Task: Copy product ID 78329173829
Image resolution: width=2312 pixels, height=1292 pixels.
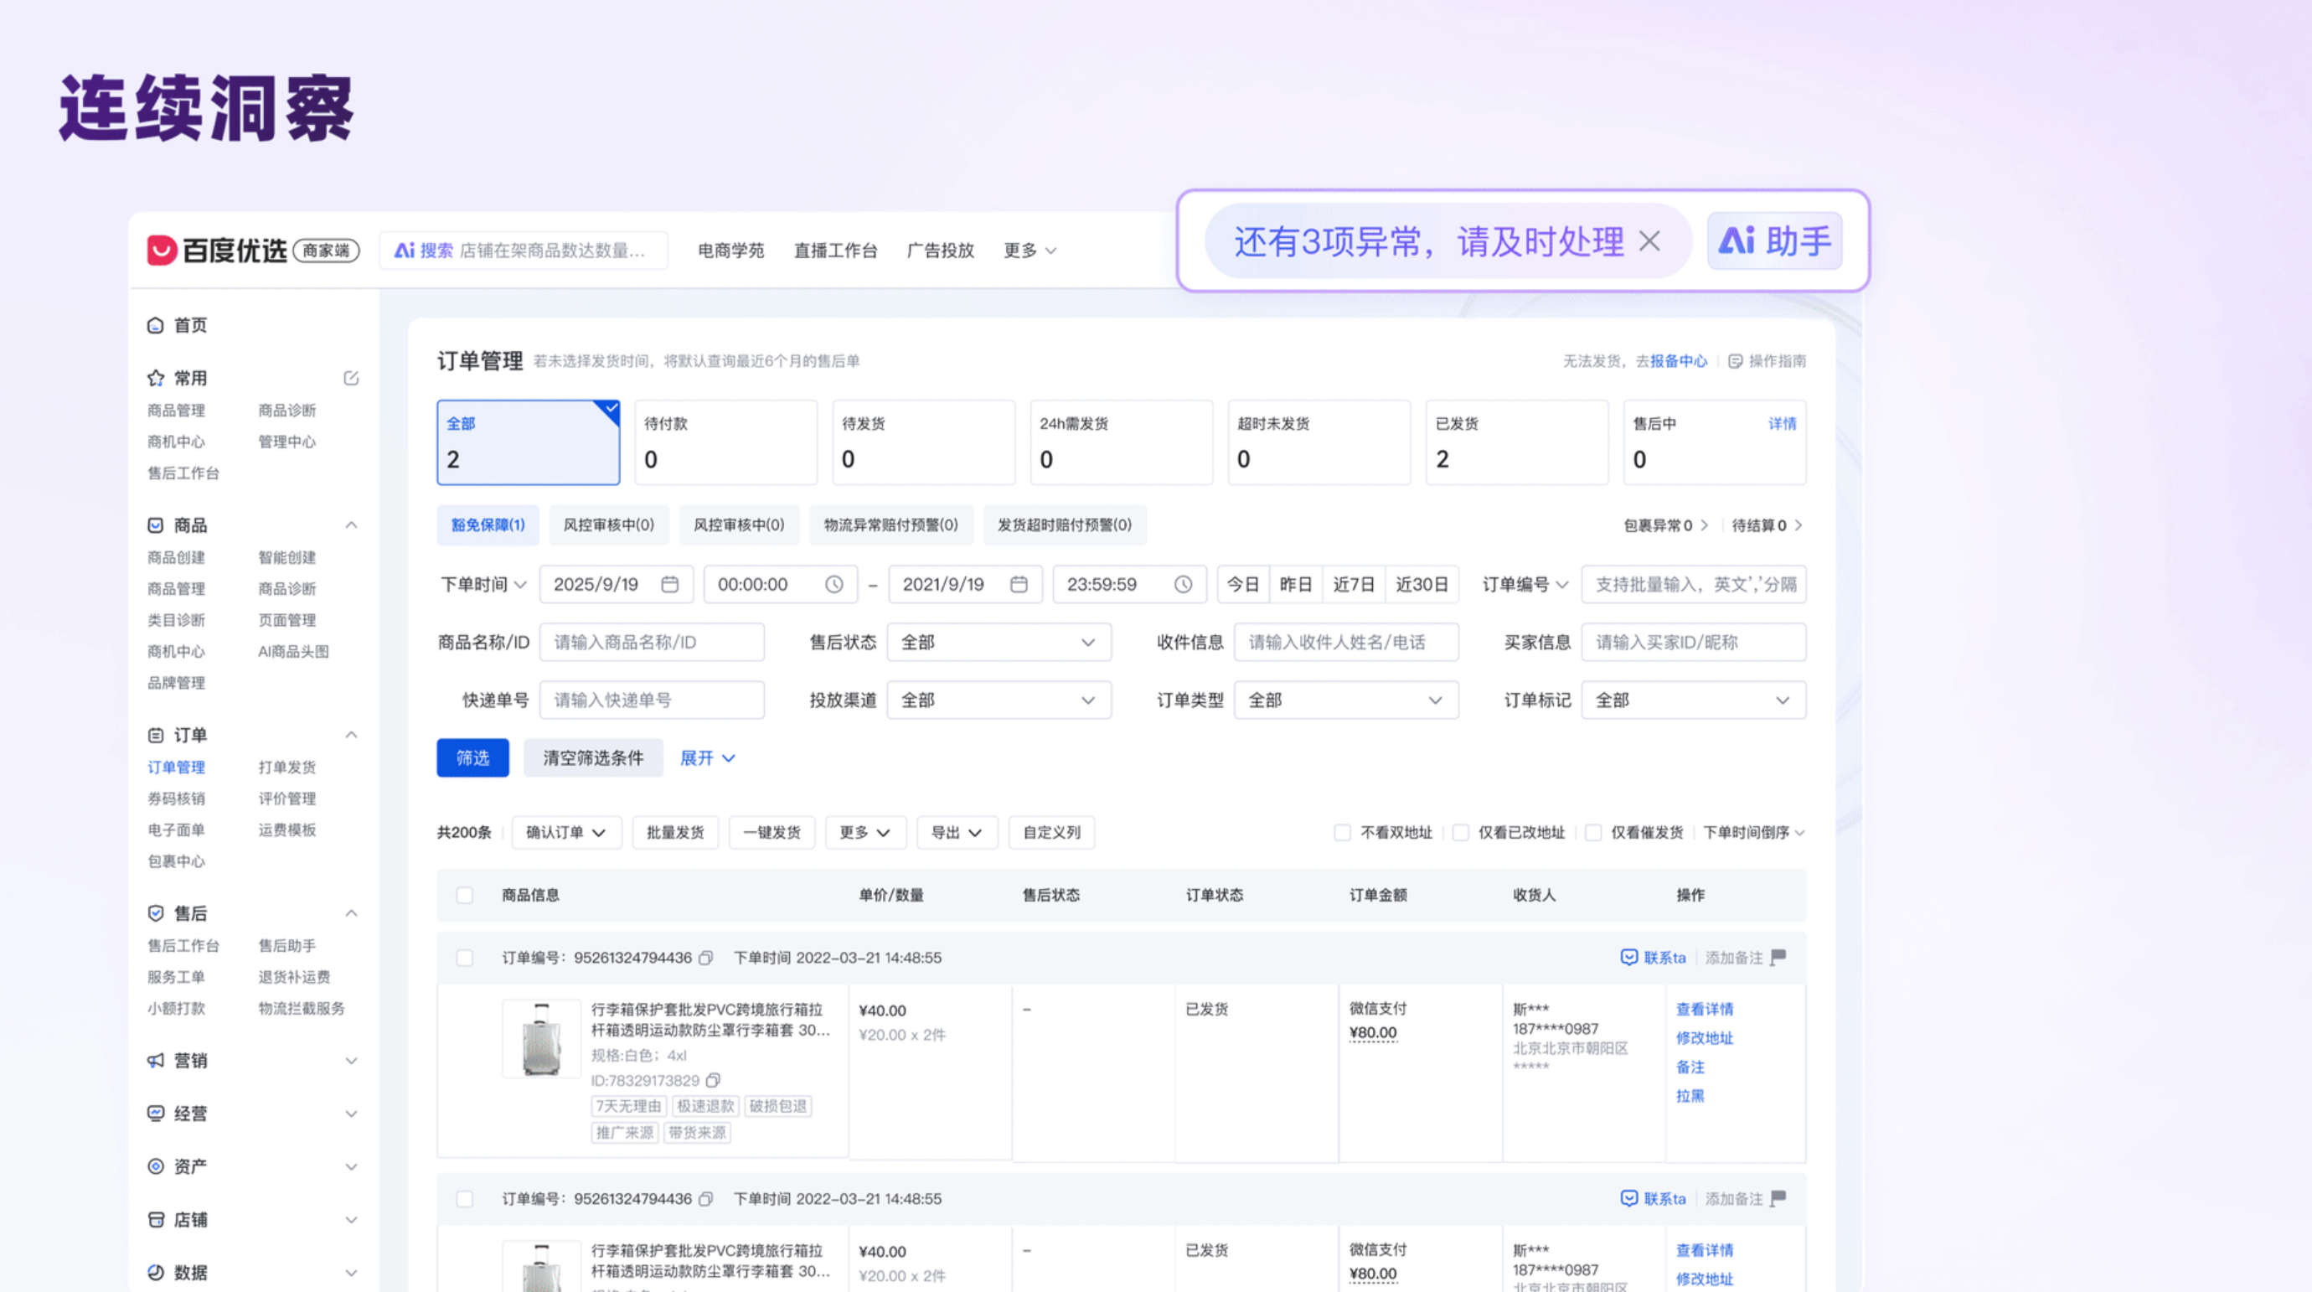Action: tap(714, 1080)
